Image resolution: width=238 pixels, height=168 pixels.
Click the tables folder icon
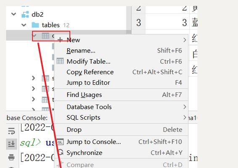click(35, 25)
